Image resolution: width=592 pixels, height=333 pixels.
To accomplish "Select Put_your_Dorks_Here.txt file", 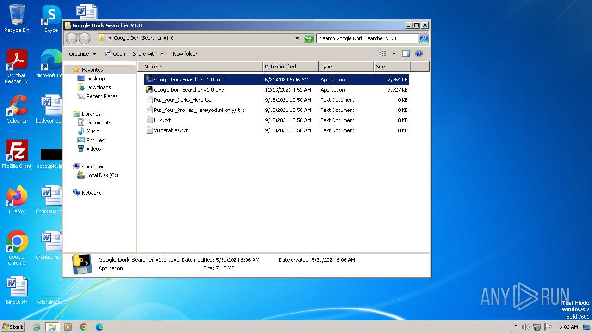I will 277,100.
